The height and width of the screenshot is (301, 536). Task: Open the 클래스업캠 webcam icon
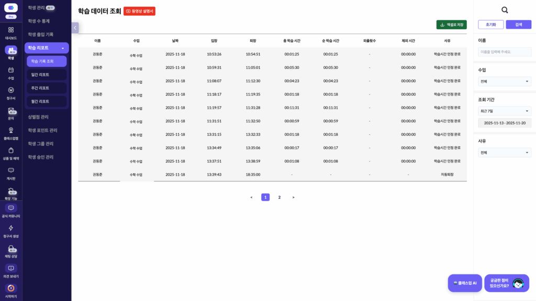point(11,131)
